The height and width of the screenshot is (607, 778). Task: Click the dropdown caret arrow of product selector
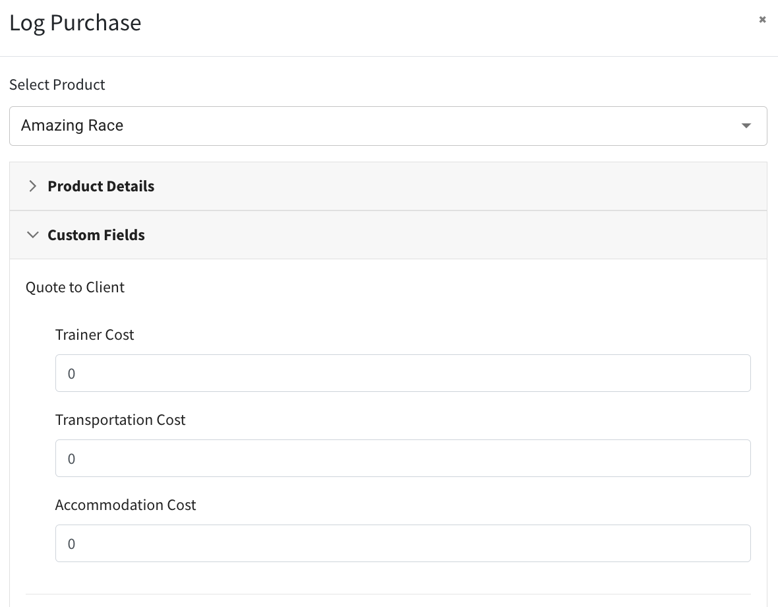pyautogui.click(x=746, y=125)
